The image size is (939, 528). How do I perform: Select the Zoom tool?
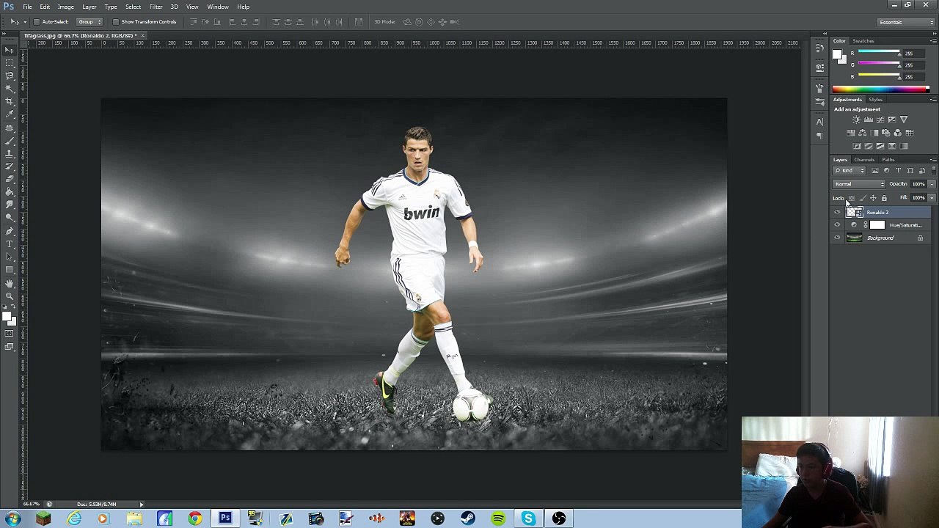point(10,295)
